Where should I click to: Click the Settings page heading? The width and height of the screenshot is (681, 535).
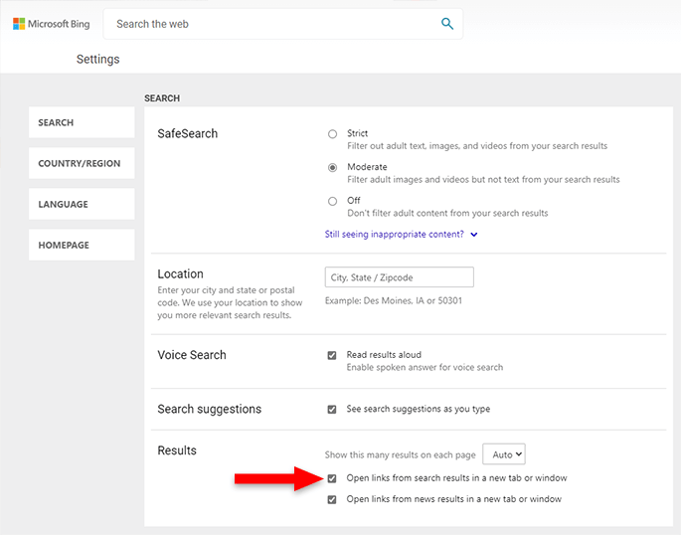click(x=97, y=60)
